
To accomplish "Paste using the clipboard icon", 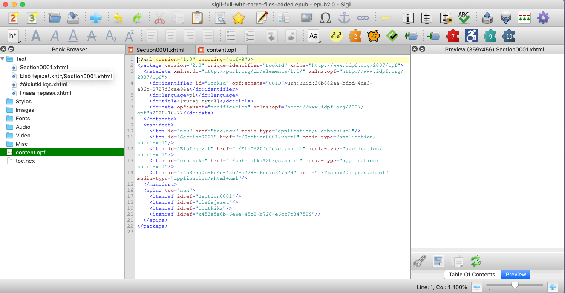I will tap(197, 18).
